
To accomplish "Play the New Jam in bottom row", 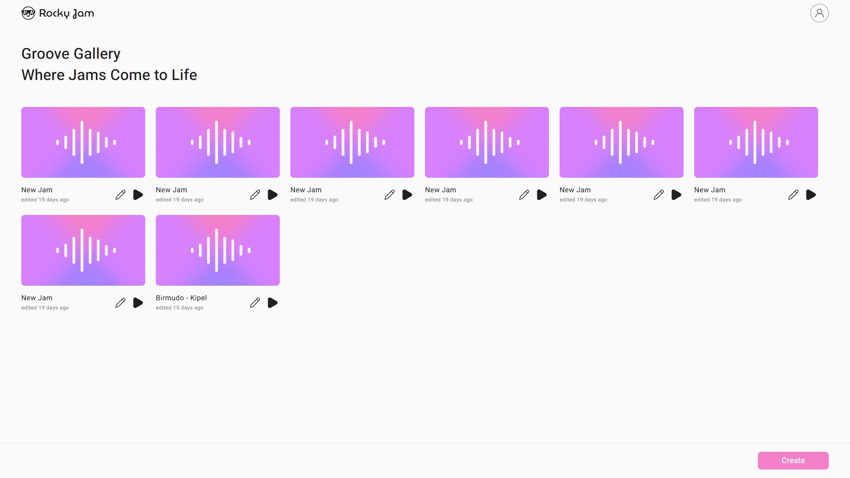I will pyautogui.click(x=138, y=303).
